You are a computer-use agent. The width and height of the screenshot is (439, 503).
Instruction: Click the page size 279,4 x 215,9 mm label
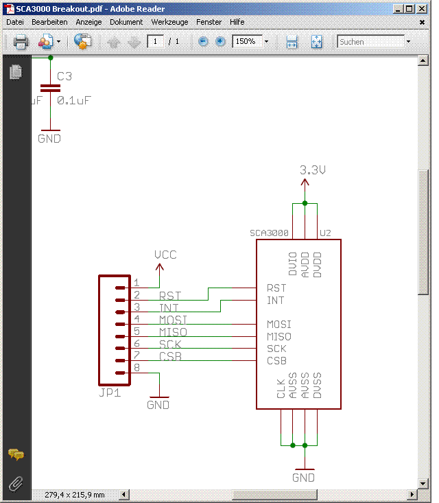pos(75,495)
